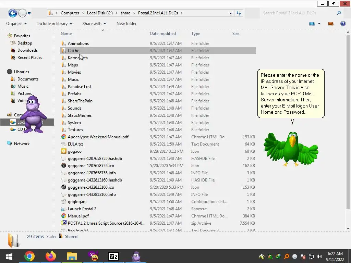351x263 pixels.
Task: Select Favorites heading in navigation pane
Action: (22, 36)
